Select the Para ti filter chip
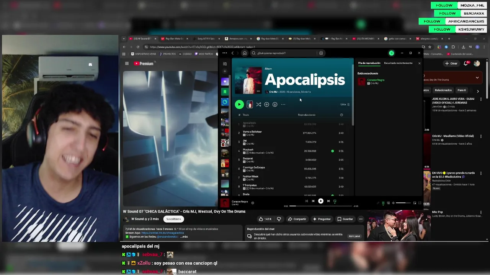490x275 pixels. pyautogui.click(x=462, y=90)
